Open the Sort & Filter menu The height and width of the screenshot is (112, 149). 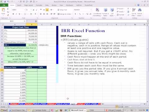click(134, 12)
